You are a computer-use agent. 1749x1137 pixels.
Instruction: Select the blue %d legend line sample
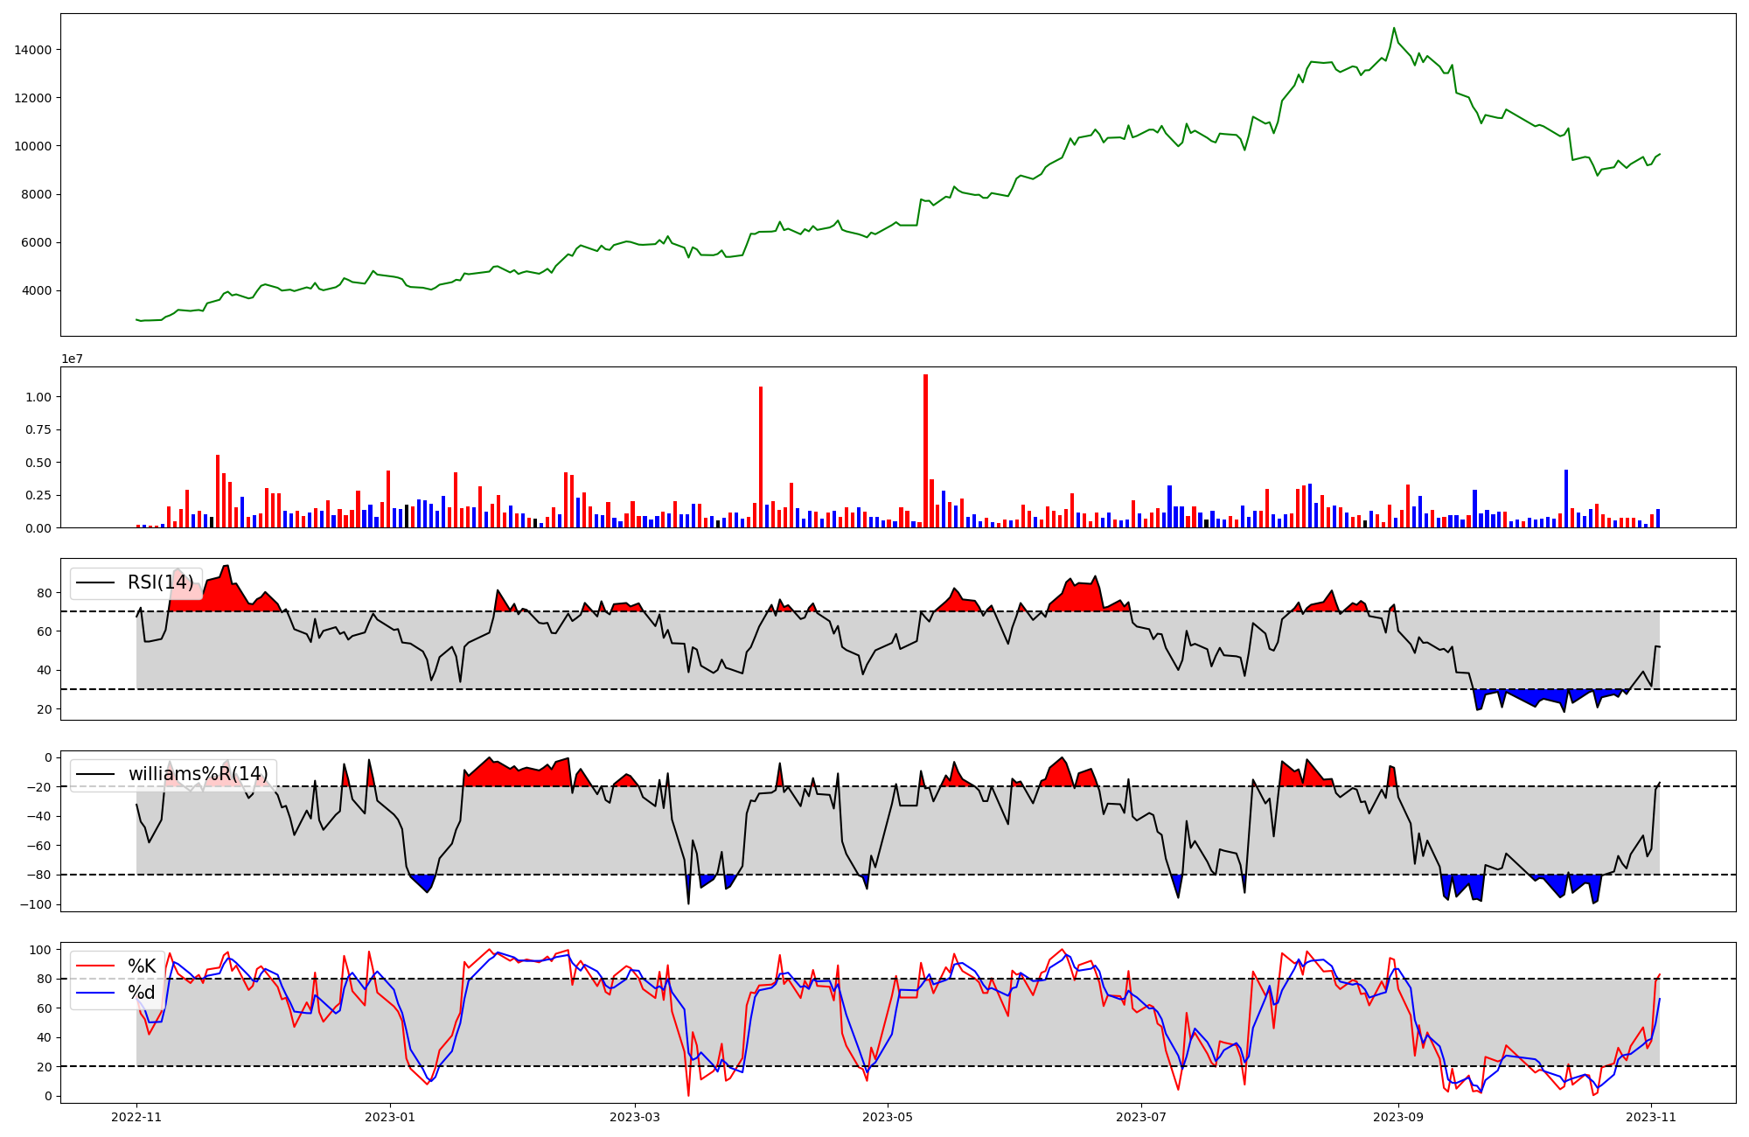click(x=96, y=993)
